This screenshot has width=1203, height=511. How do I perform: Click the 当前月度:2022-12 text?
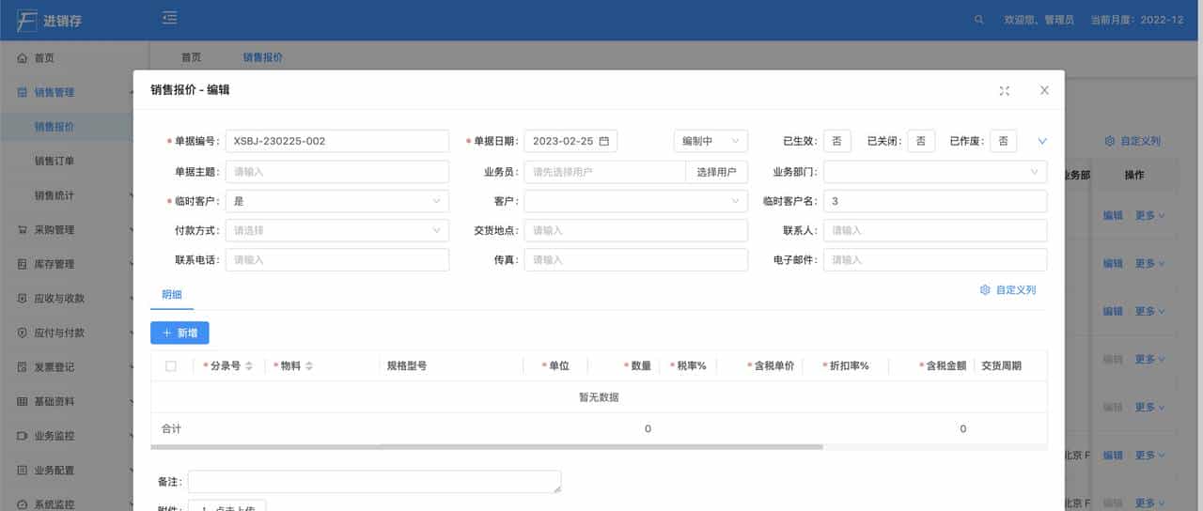(1136, 20)
